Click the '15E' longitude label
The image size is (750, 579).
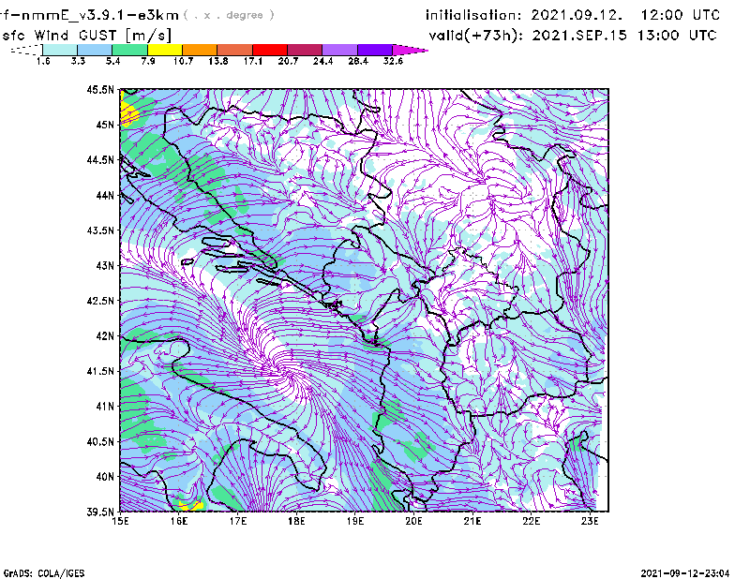(120, 521)
